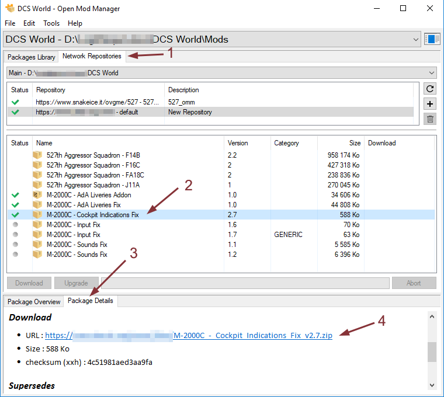Viewport: 444px width, 397px height.
Task: Open the DCS World Mods location dropdown
Action: pyautogui.click(x=212, y=39)
